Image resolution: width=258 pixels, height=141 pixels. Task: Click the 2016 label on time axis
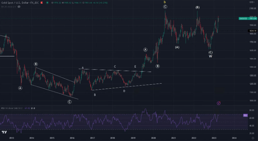[72, 138]
